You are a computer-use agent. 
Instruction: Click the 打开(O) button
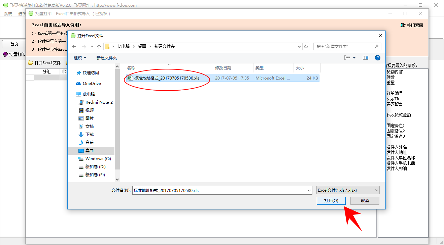point(331,200)
